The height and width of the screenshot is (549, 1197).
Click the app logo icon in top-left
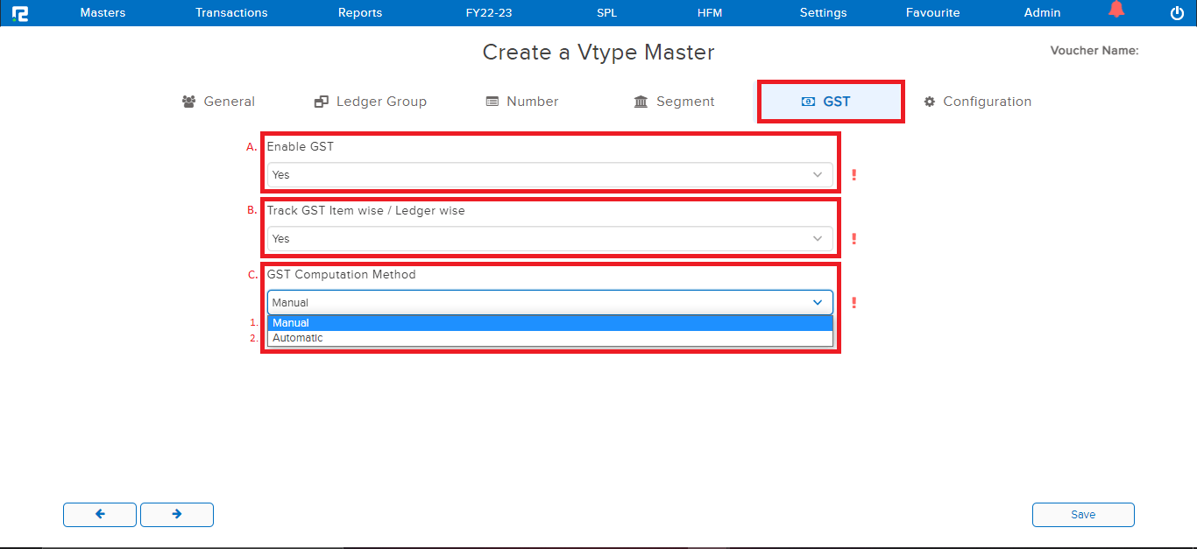[20, 13]
